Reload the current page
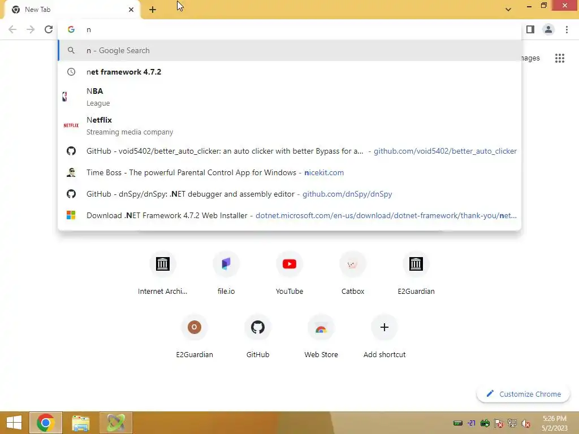The image size is (579, 434). click(x=49, y=29)
